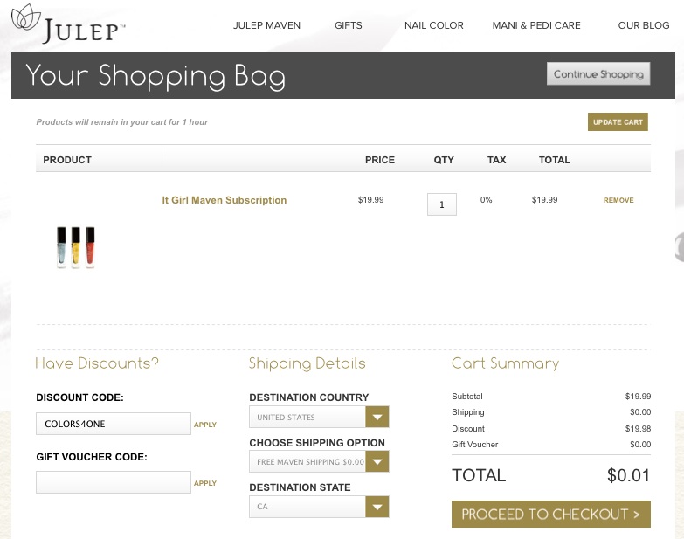Click the 'Products will remain in your cart' note
The height and width of the screenshot is (539, 684).
(x=121, y=122)
